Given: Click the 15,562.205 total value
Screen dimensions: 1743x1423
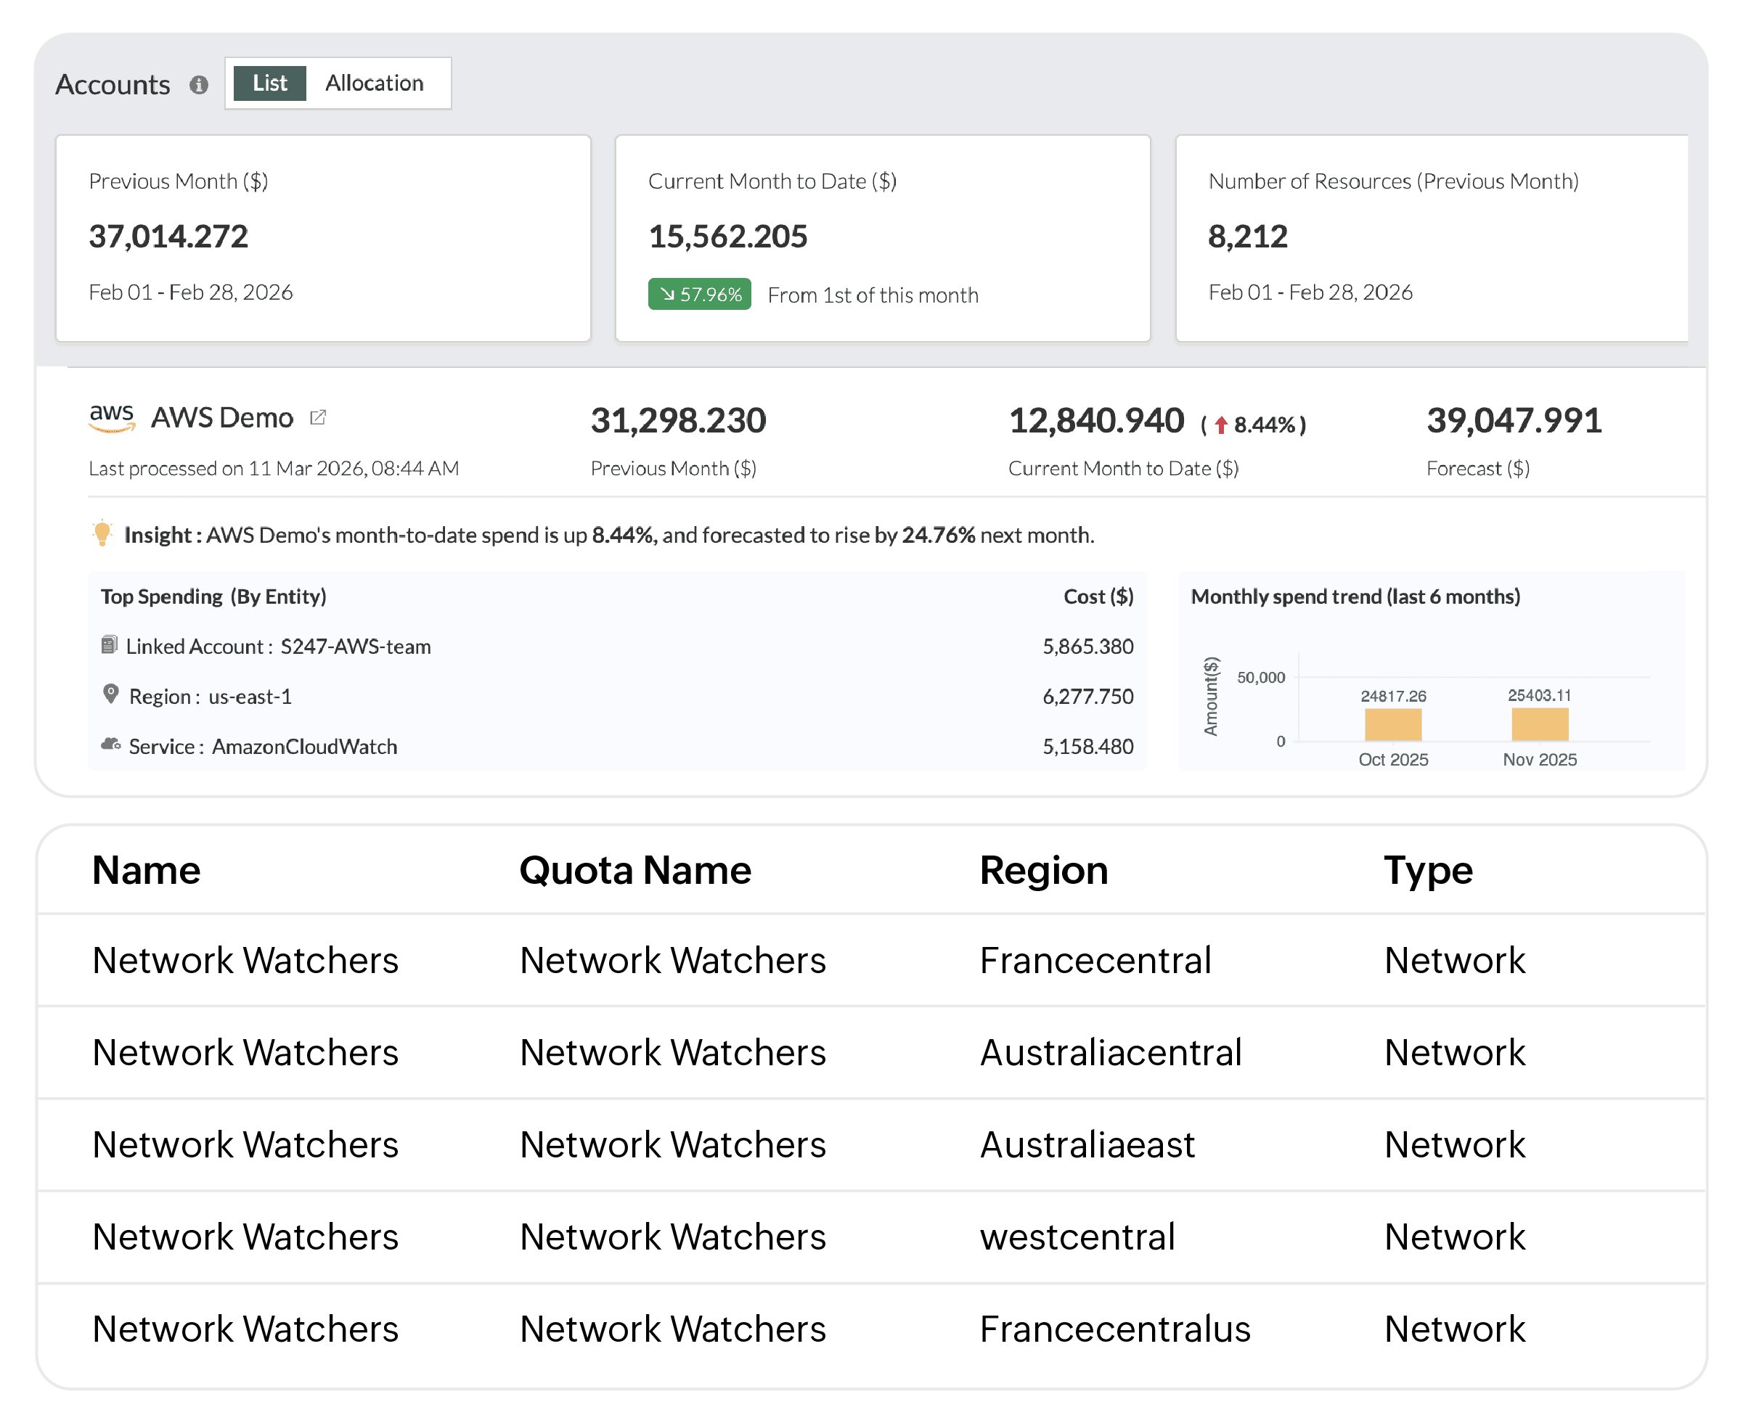Looking at the screenshot, I should [728, 236].
